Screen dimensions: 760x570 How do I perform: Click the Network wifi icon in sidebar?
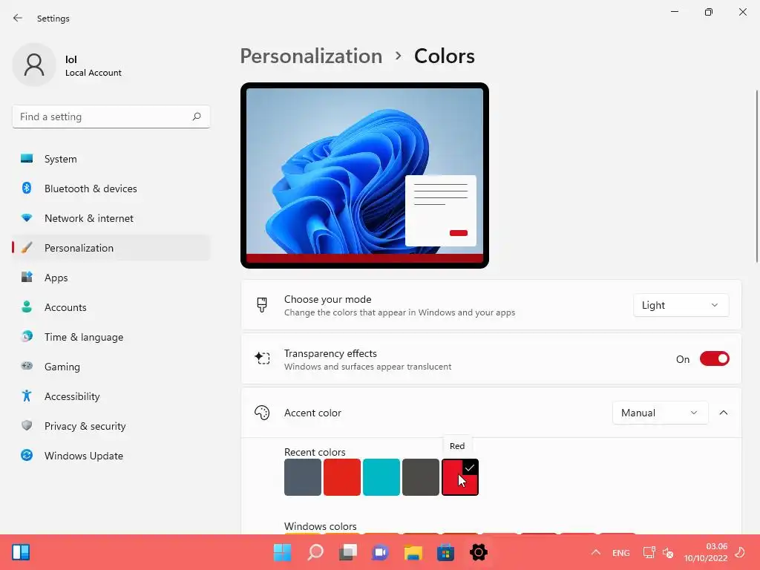(x=27, y=217)
